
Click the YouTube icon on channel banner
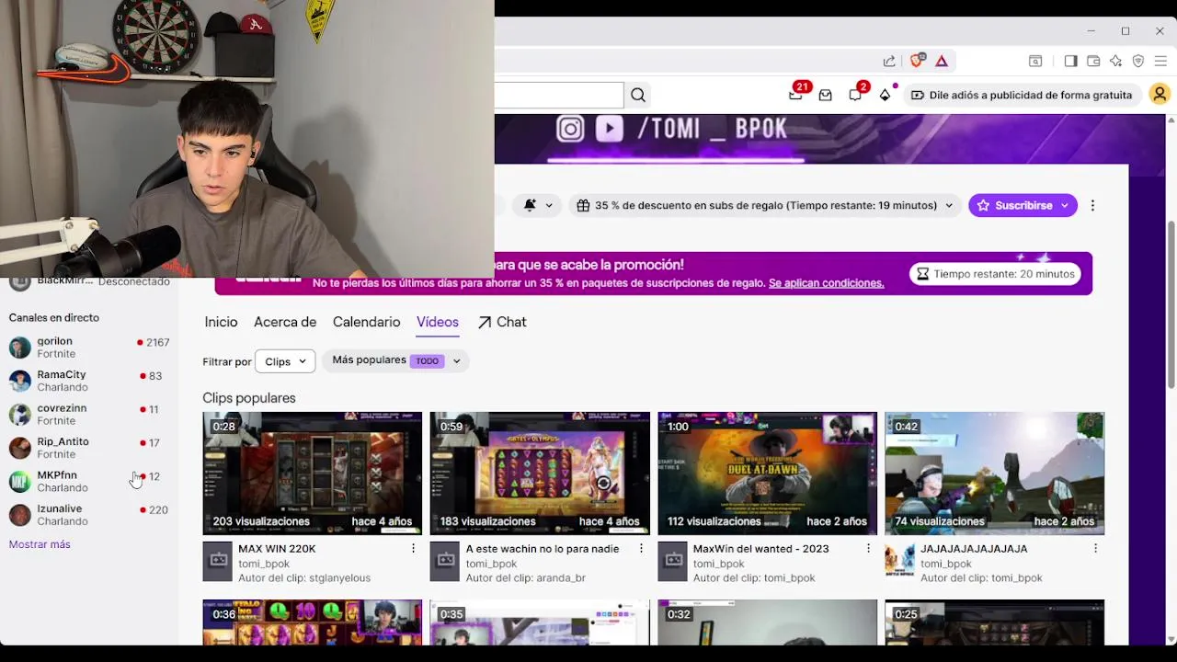click(609, 129)
